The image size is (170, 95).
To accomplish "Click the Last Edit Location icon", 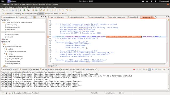I will [67, 10].
